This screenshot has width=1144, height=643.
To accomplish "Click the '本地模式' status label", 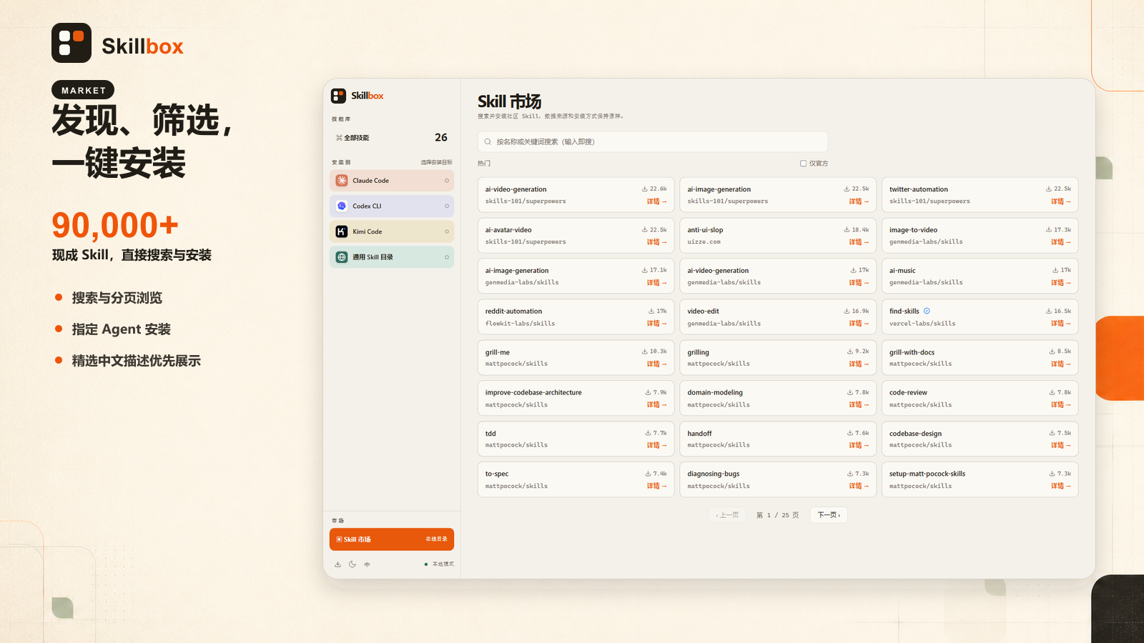I will [x=443, y=564].
